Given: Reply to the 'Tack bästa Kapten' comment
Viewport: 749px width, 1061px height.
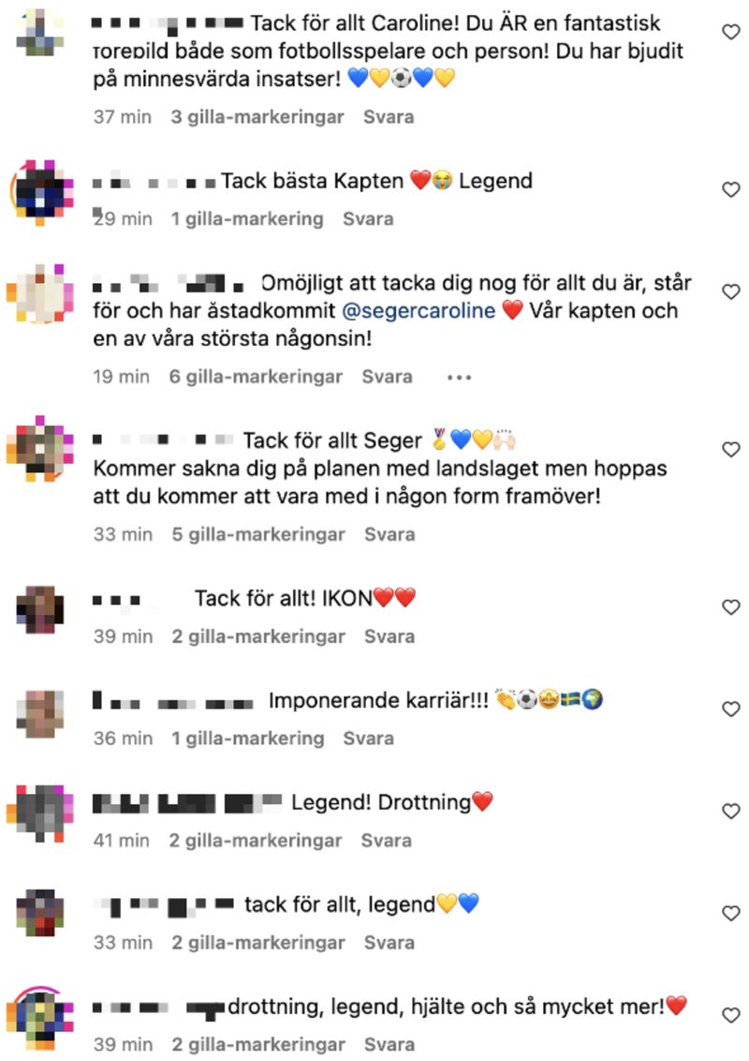Looking at the screenshot, I should pyautogui.click(x=368, y=219).
